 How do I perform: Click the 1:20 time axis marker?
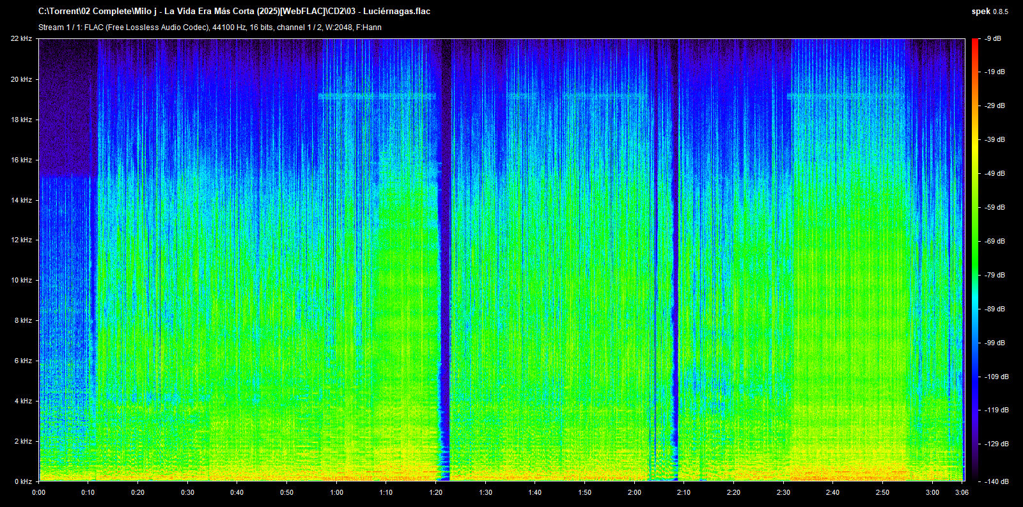435,492
